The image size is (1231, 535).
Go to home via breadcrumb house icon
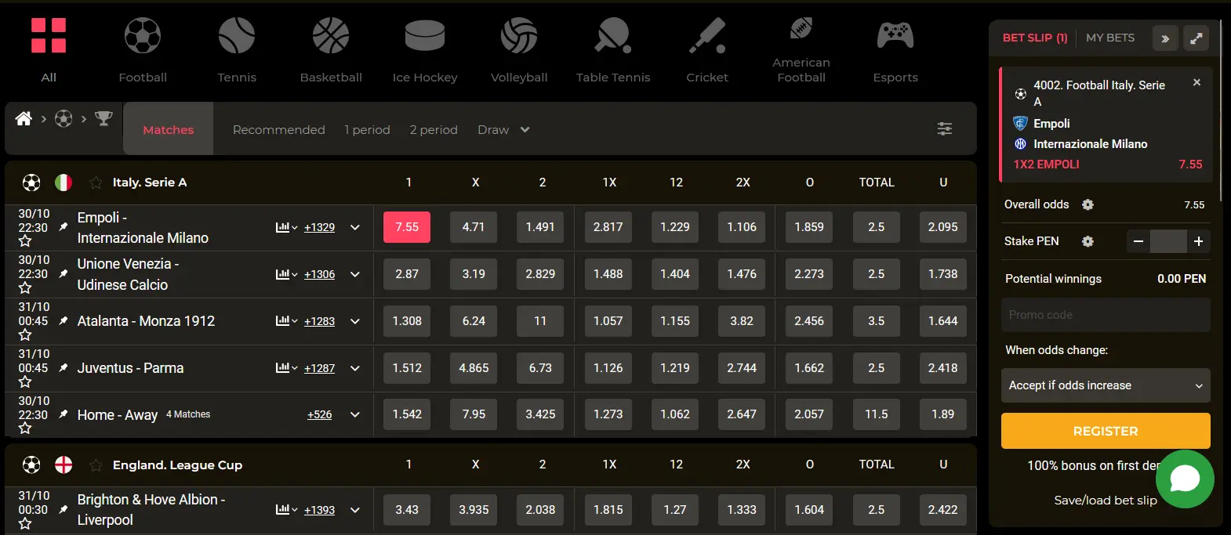(24, 118)
